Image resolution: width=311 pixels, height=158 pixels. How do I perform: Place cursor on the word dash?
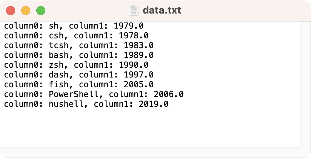59,75
